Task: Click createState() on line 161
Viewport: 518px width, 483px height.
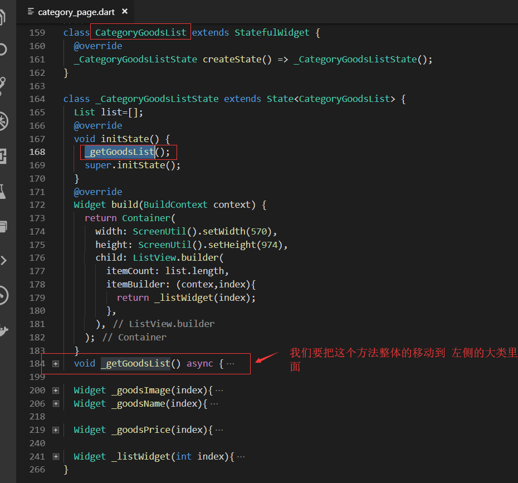Action: 237,59
